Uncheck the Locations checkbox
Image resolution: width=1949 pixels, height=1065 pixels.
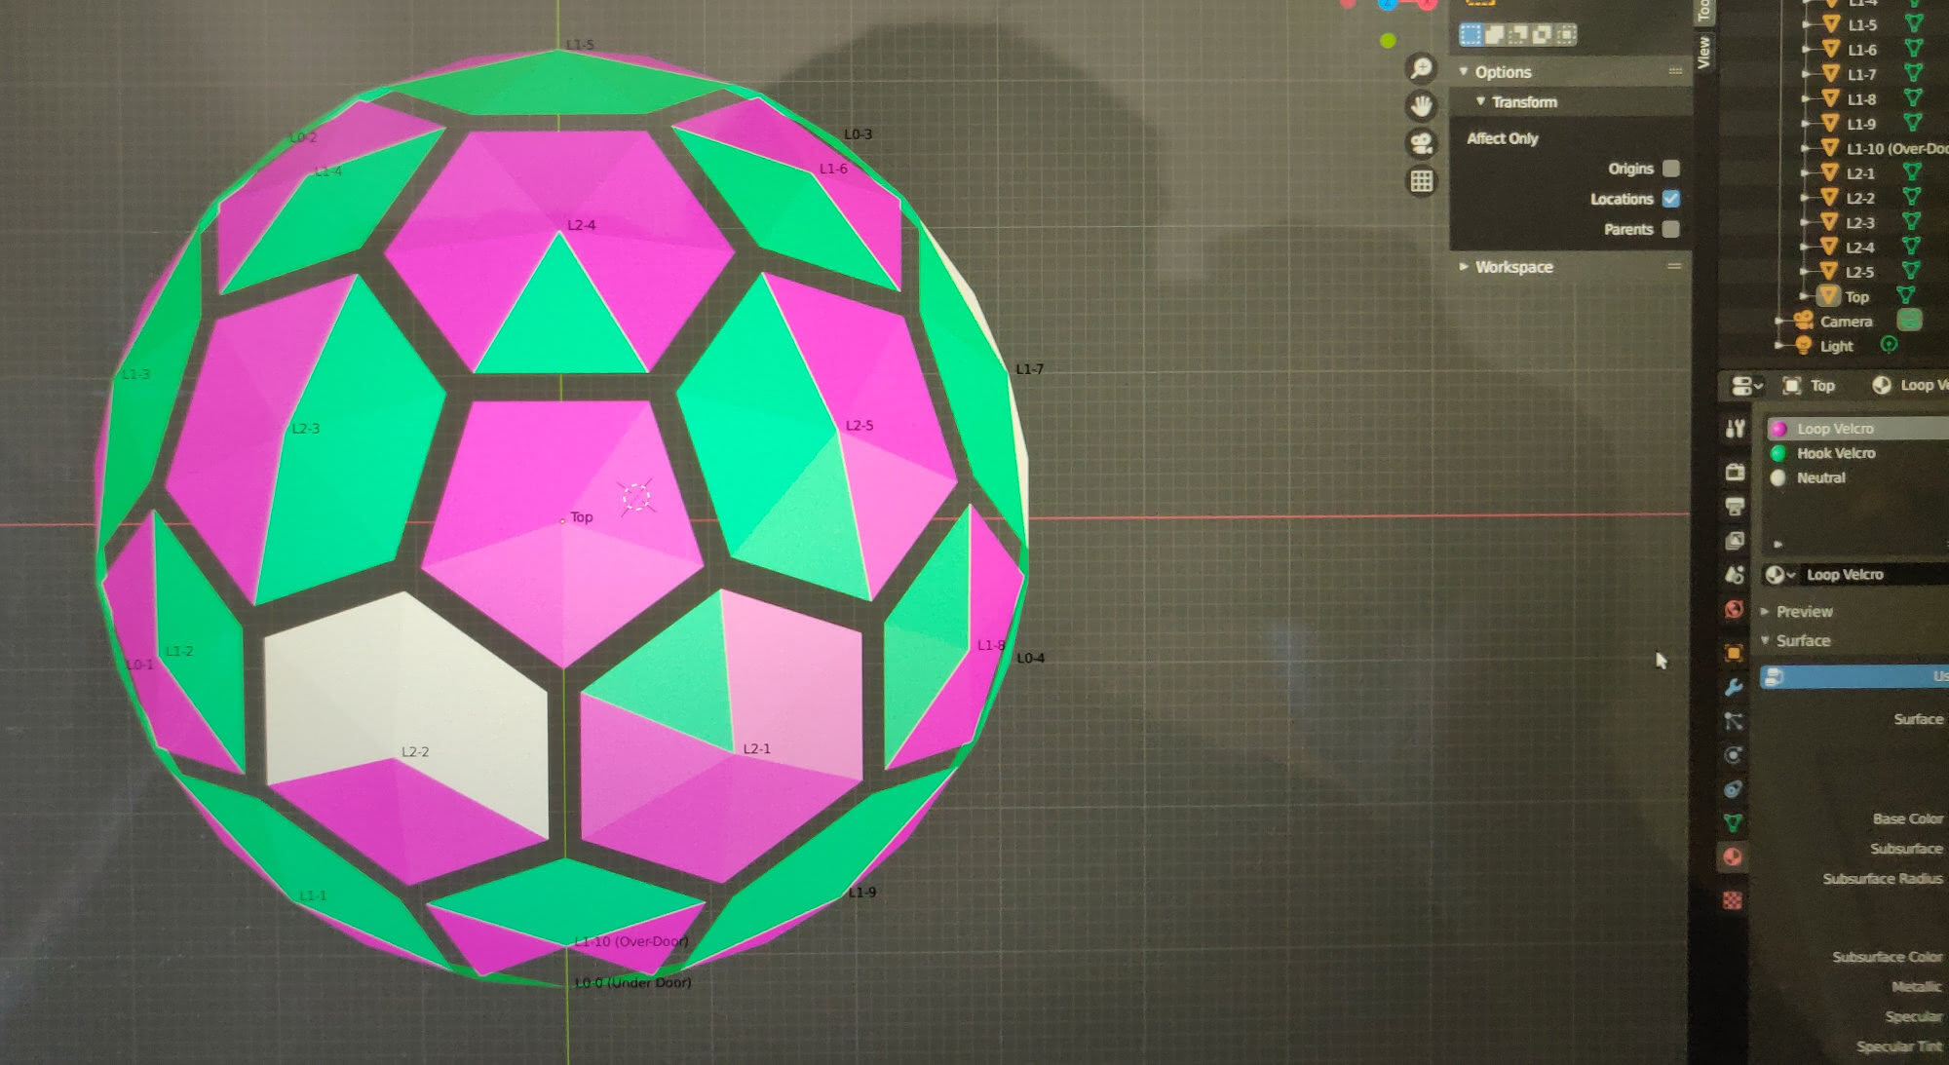pyautogui.click(x=1671, y=199)
